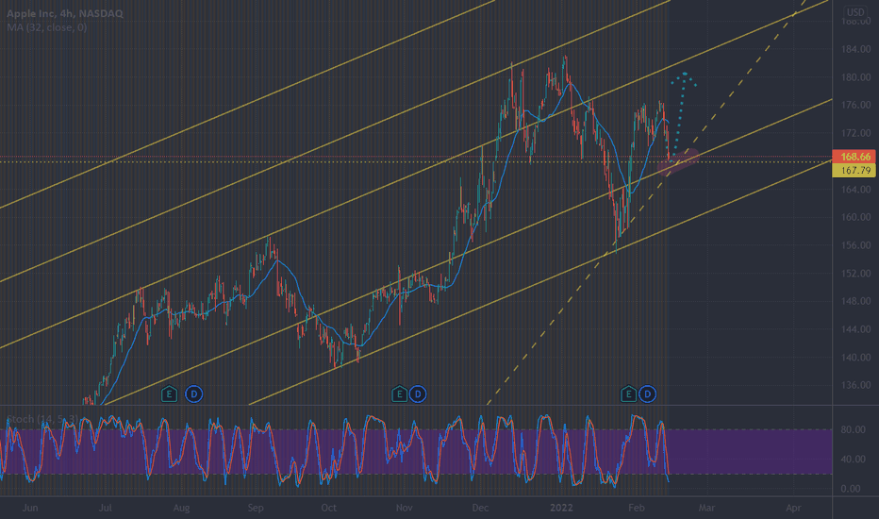Click the 176.00 price axis value
Screen dimensions: 879x519
coord(856,105)
